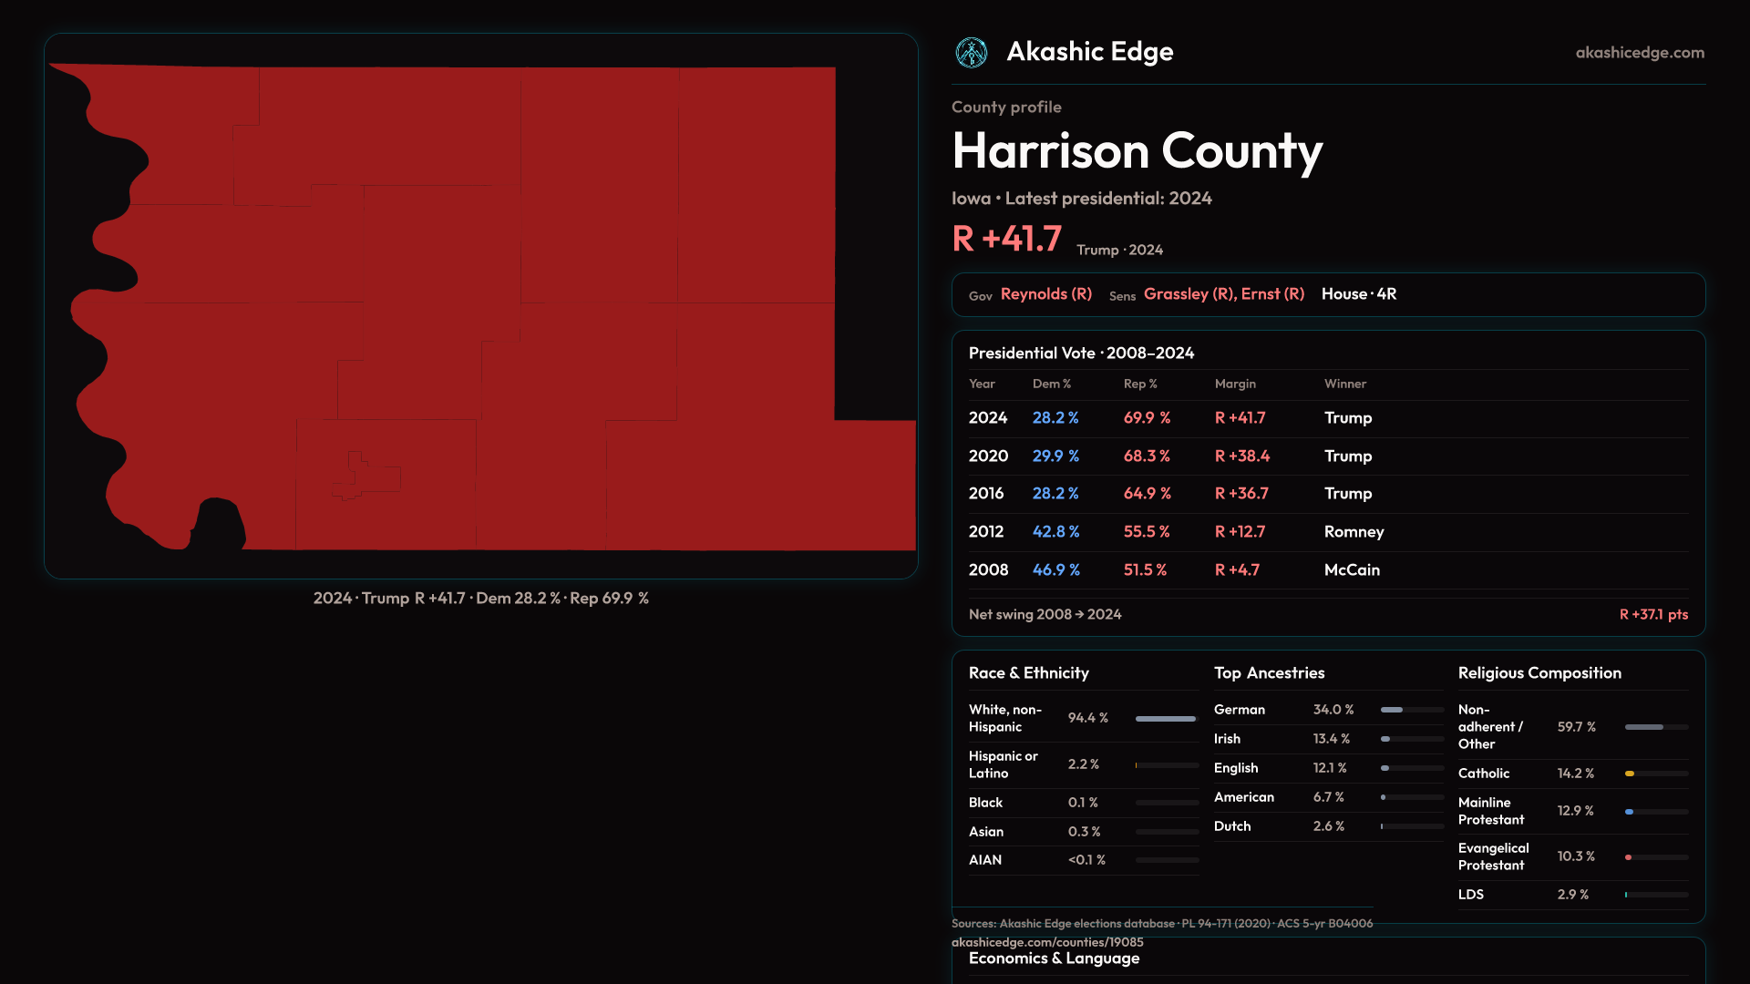
Task: Click the 2008 McCain winner entry
Action: 1351,570
